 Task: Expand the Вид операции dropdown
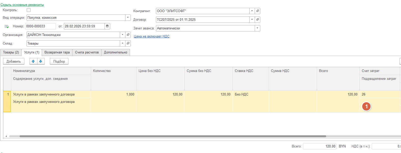click(128, 17)
